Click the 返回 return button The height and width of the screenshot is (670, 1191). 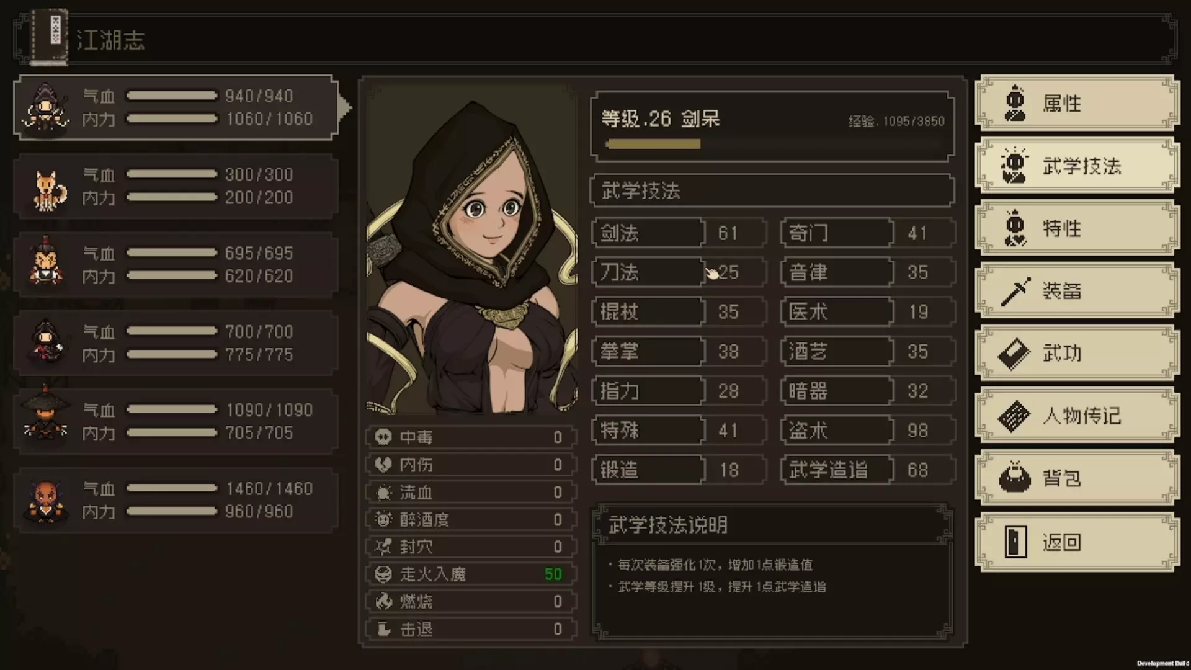[x=1077, y=542]
